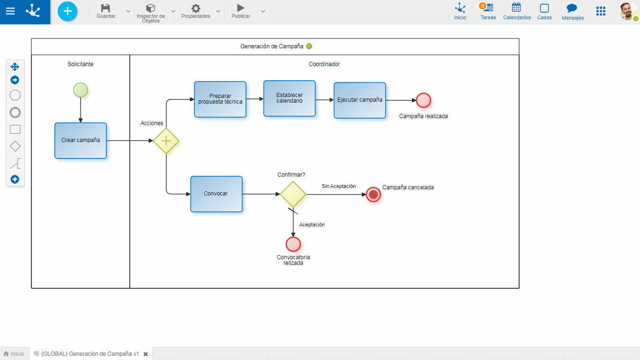The image size is (640, 360).
Task: Choose the end event thick circle shape
Action: tap(15, 112)
